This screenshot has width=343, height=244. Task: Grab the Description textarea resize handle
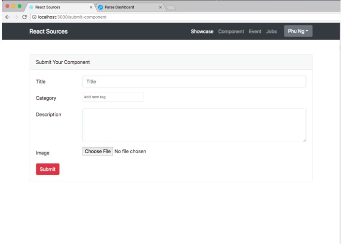click(x=305, y=140)
